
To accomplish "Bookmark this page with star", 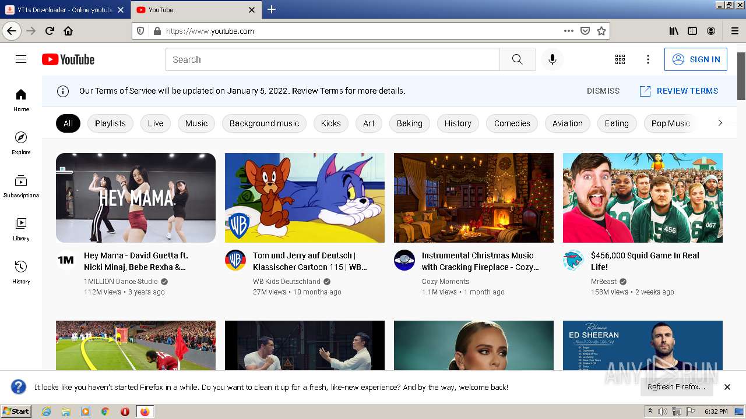I will (601, 31).
